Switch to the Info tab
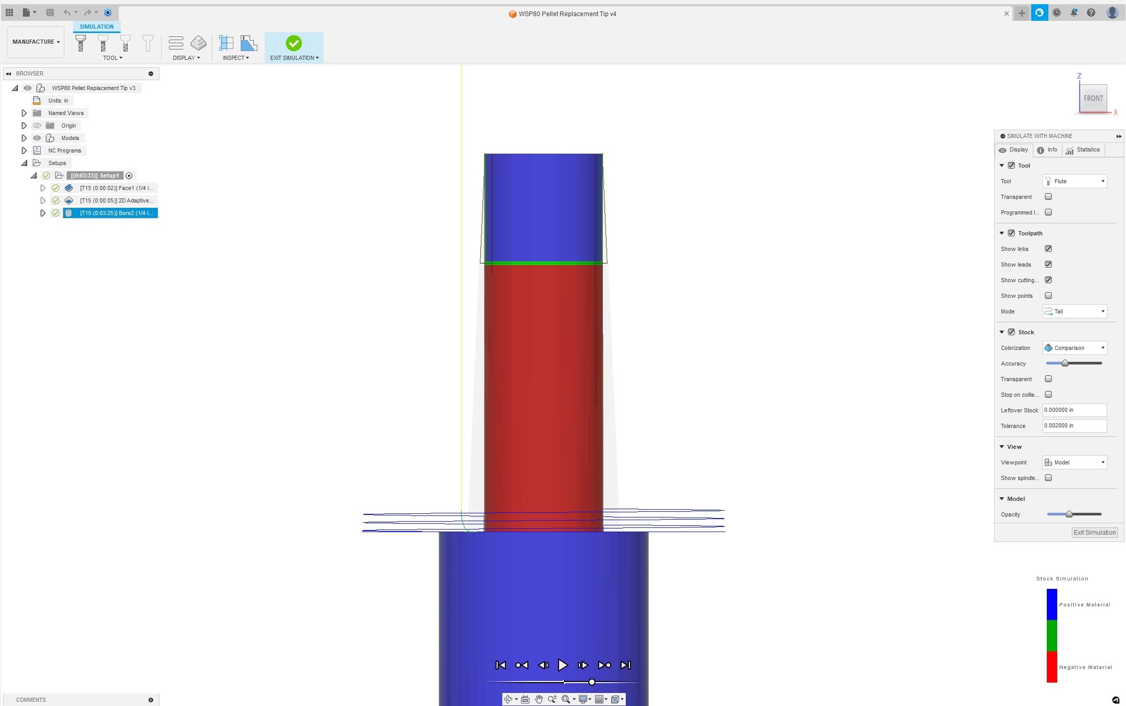The width and height of the screenshot is (1126, 706). click(x=1047, y=150)
